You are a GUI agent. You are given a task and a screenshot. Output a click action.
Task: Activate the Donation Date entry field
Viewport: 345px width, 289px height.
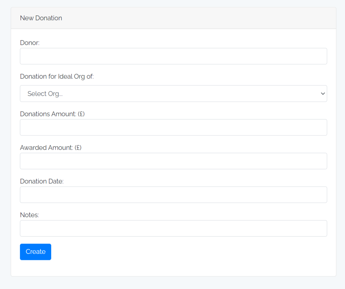pos(174,195)
